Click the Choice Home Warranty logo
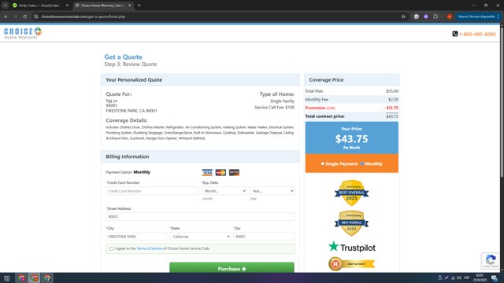The image size is (504, 283). click(x=23, y=33)
